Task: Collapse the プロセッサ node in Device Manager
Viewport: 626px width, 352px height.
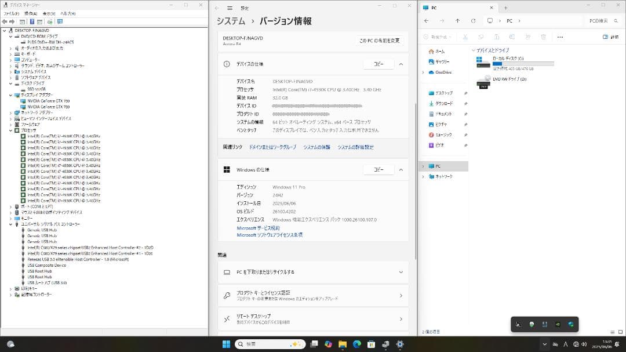Action: click(10, 130)
